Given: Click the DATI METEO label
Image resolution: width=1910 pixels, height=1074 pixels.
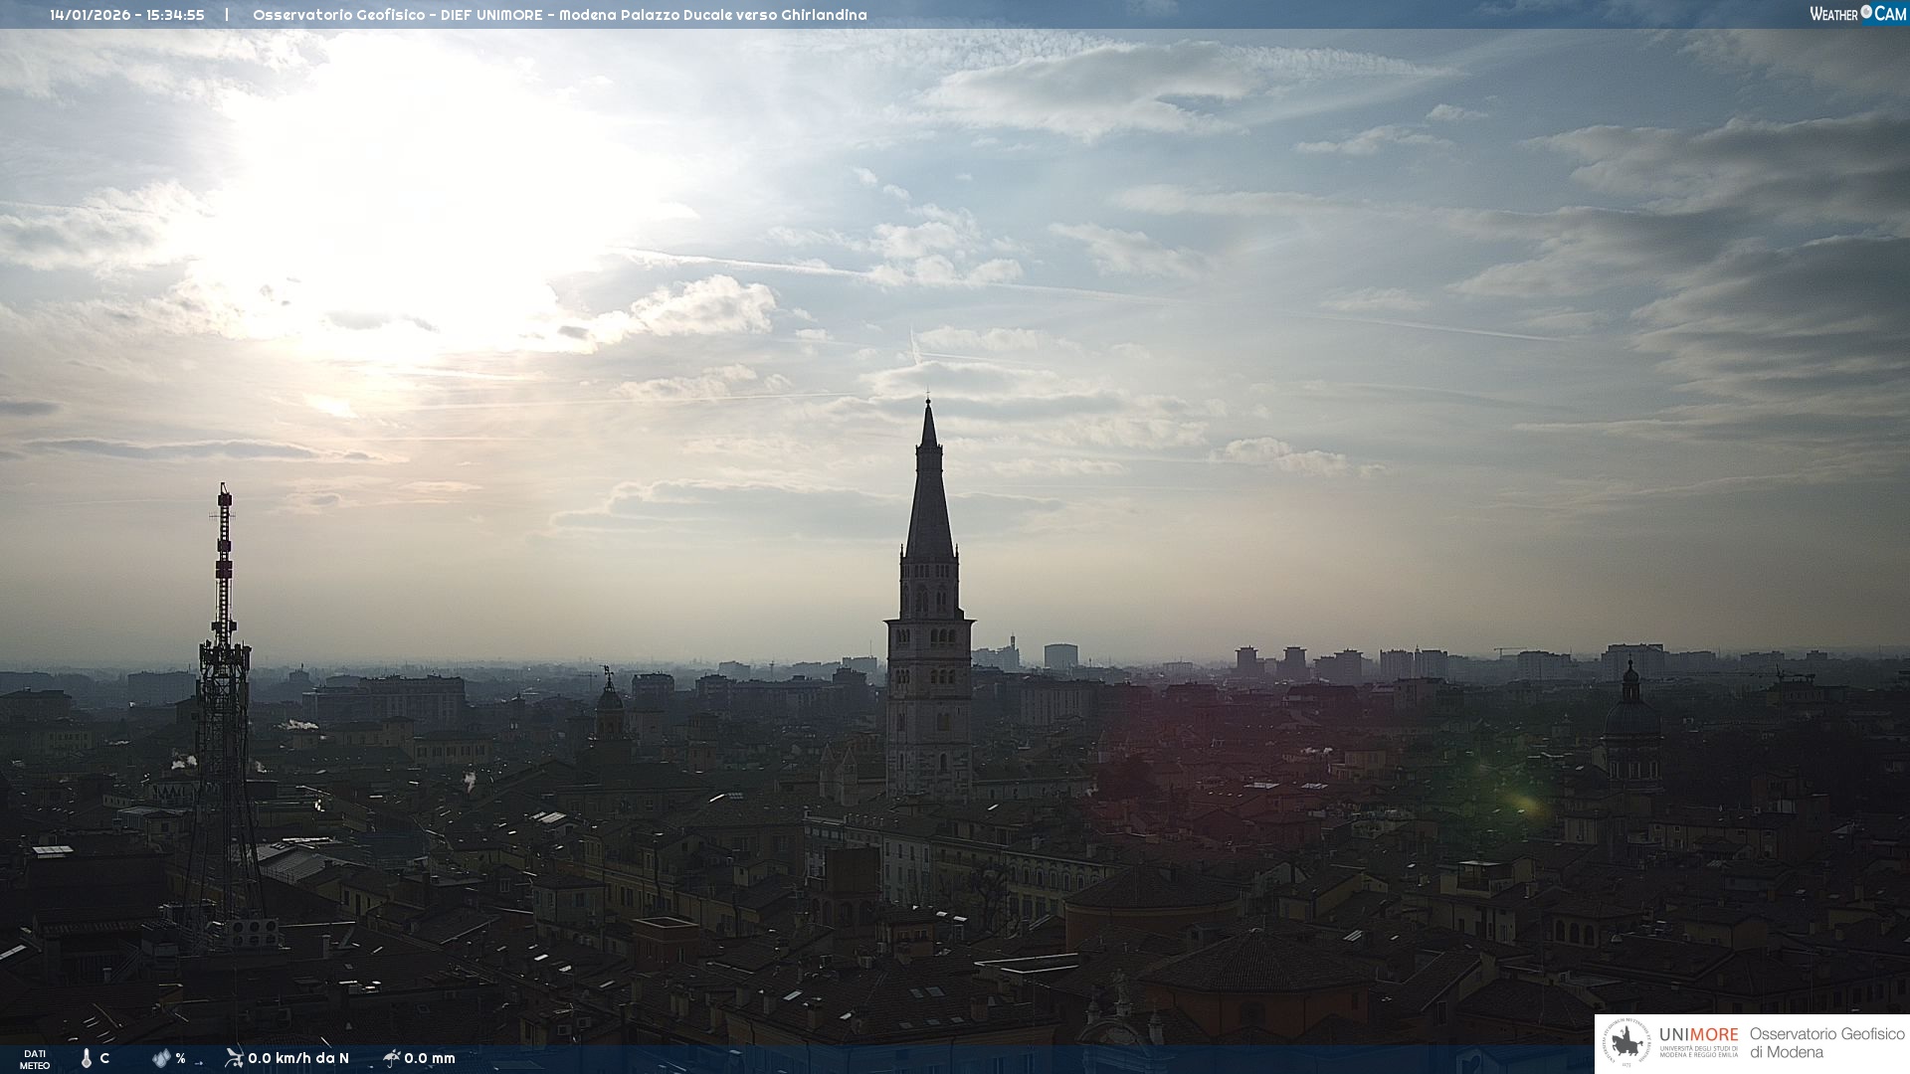Looking at the screenshot, I should [35, 1059].
